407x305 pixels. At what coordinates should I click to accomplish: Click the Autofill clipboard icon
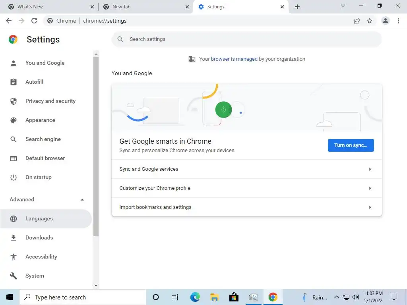14,82
